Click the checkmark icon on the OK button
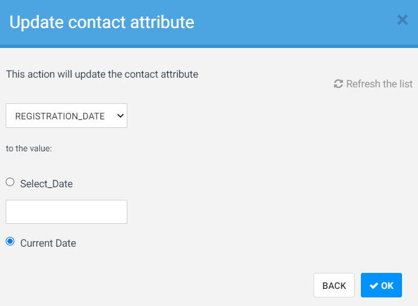The height and width of the screenshot is (306, 418). tap(374, 286)
